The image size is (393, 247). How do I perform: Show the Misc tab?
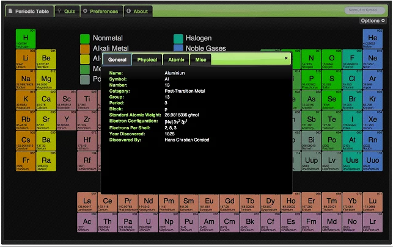pyautogui.click(x=200, y=59)
